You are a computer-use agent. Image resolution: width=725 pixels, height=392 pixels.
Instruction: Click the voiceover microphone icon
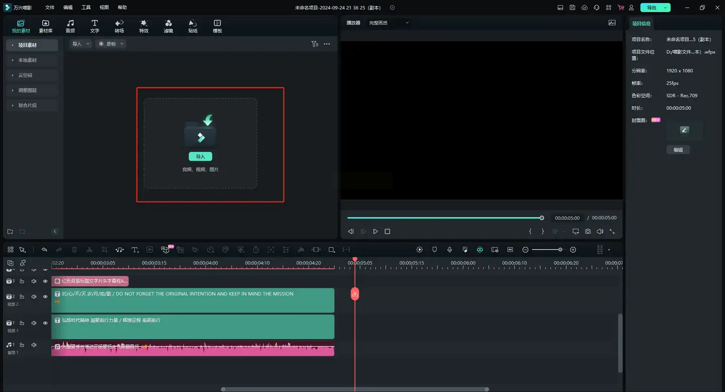click(450, 250)
